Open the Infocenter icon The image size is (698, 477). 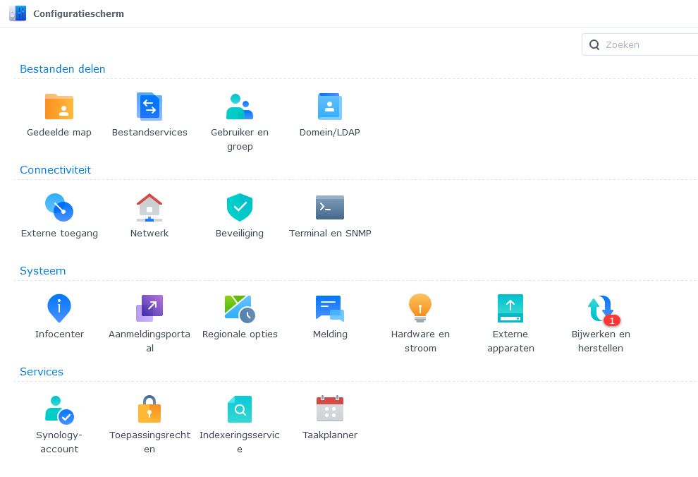pos(59,309)
